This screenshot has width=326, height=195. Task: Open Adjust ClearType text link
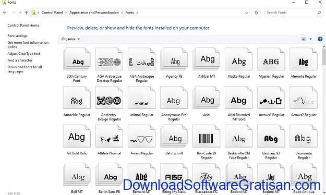pos(23,53)
